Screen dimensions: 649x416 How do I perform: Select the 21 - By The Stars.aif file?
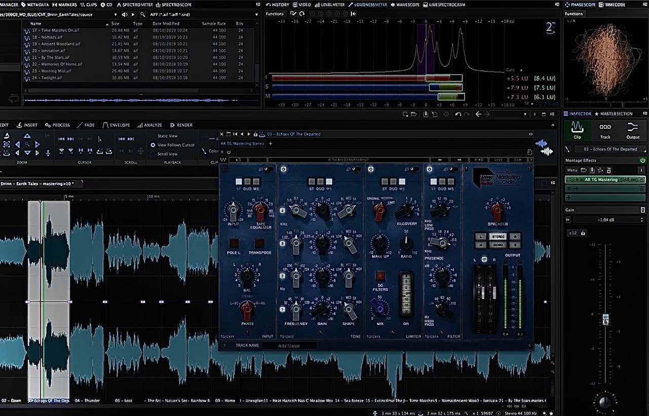51,57
